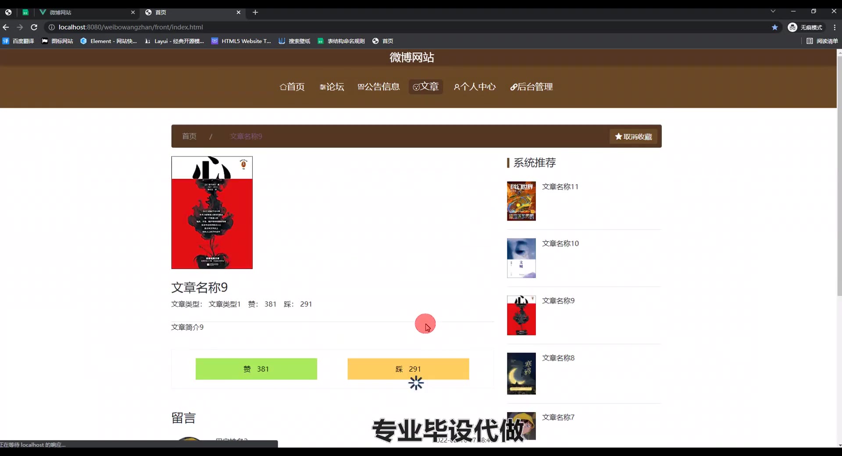This screenshot has height=456, width=842.
Task: Open the 图标网站 bookmark
Action: pyautogui.click(x=57, y=41)
